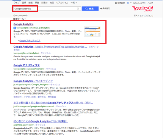
Task: Click the small blue square icon beside 検索設定
Action: [128, 3]
